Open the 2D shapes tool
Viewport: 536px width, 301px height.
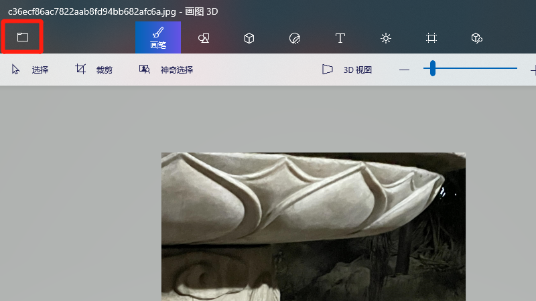pyautogui.click(x=204, y=38)
